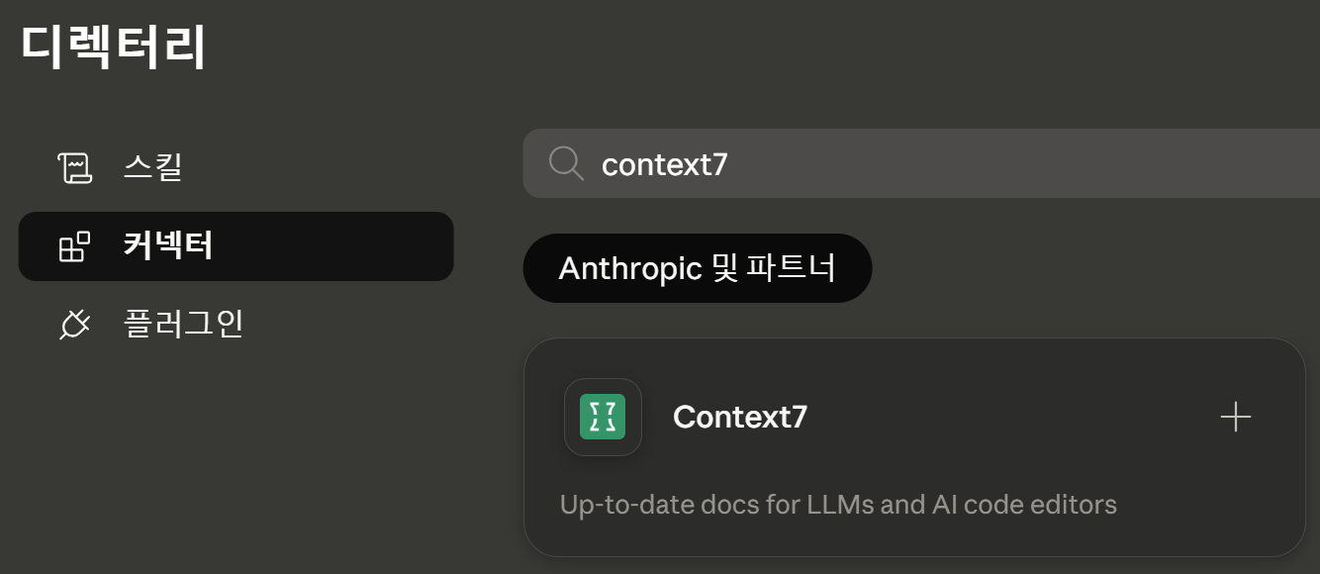Click the rounded tile around Context7 logo
The height and width of the screenshot is (574, 1320).
pos(603,417)
